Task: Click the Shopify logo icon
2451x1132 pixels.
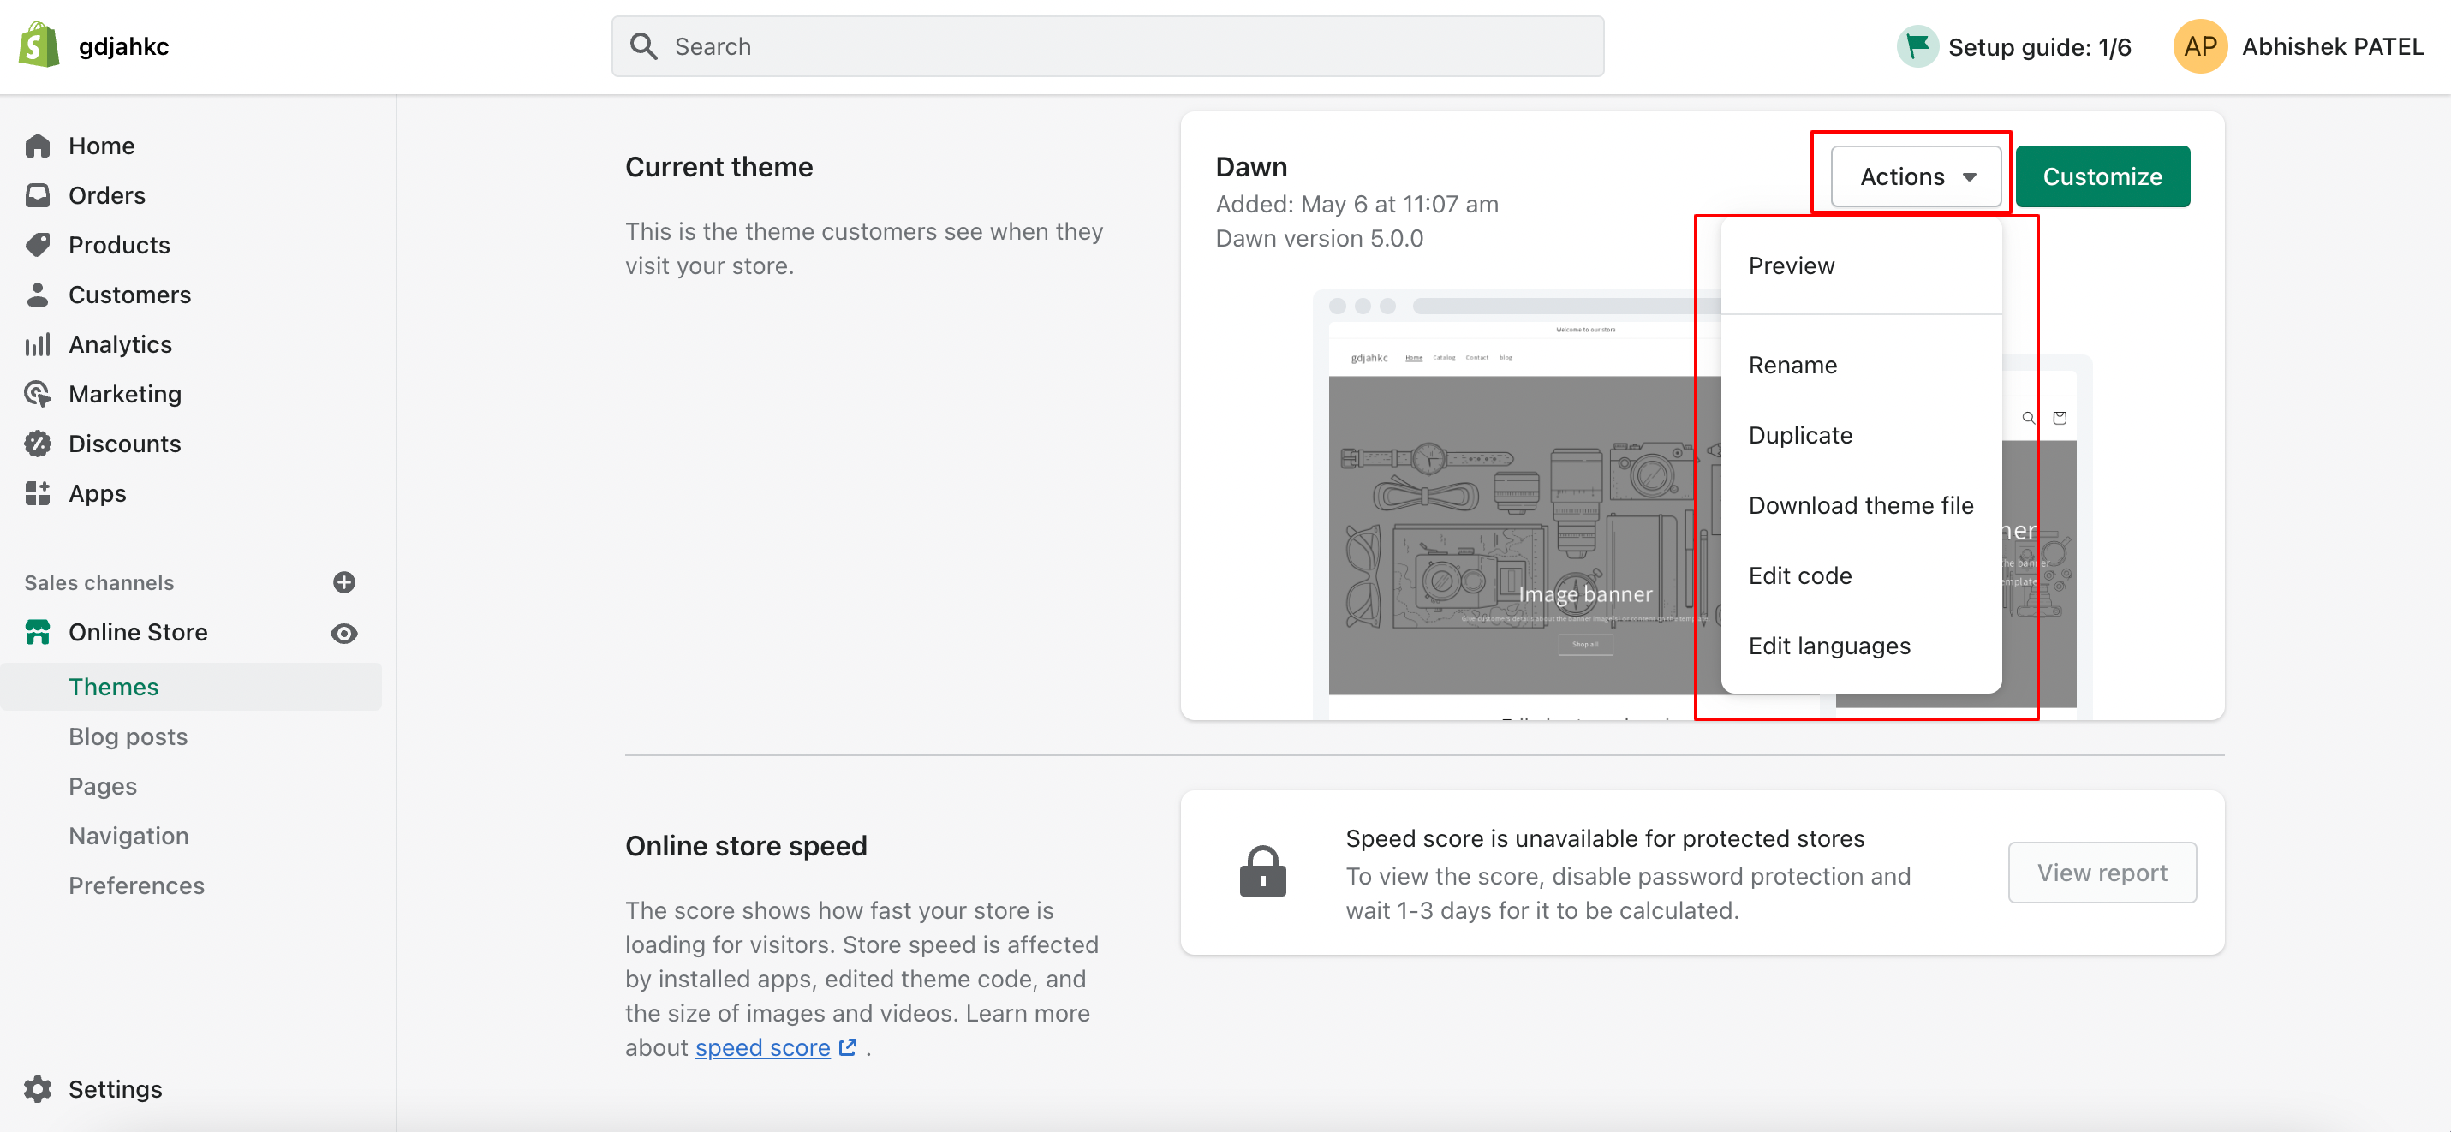Action: (39, 45)
